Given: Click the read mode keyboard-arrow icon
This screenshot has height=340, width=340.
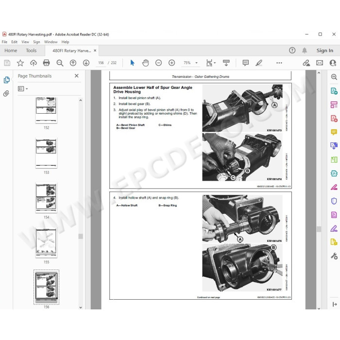Looking at the screenshot, I should pos(226,63).
